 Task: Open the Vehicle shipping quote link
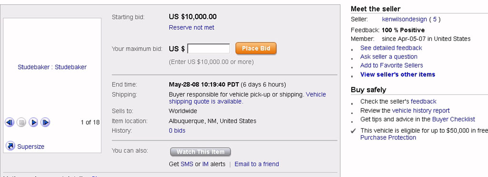click(x=247, y=98)
